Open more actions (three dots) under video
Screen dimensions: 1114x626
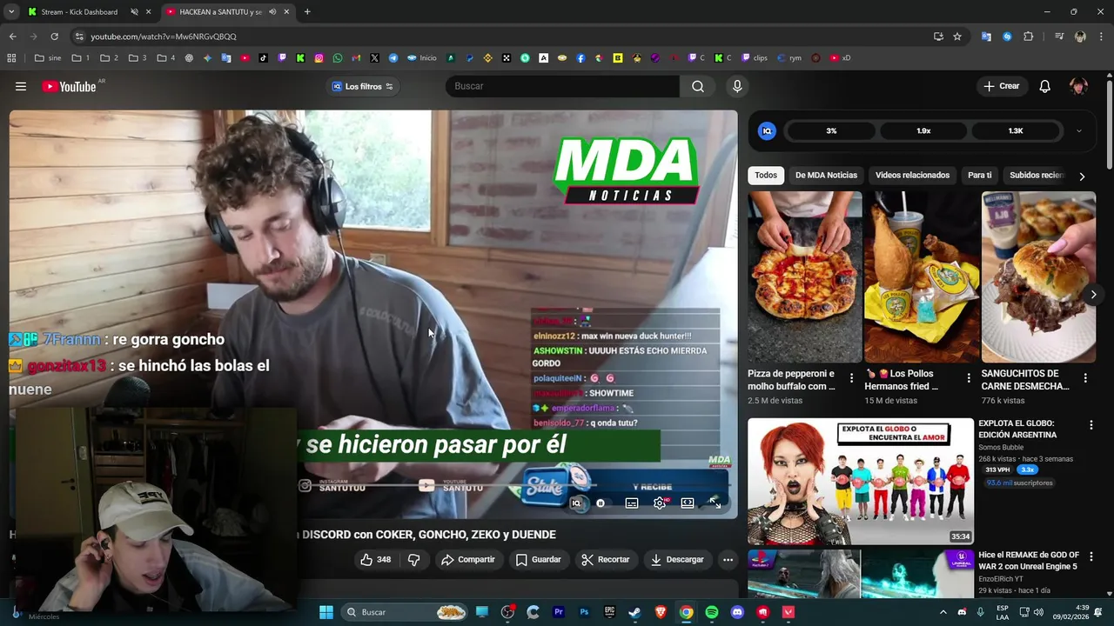click(x=728, y=560)
